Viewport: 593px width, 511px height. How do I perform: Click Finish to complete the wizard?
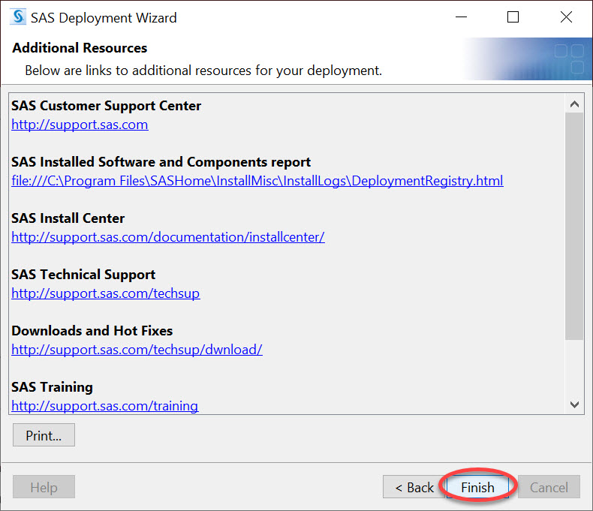(x=477, y=487)
